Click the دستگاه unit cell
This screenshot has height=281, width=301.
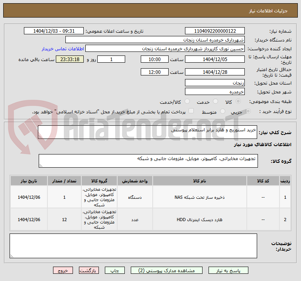135,197
